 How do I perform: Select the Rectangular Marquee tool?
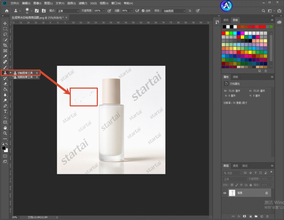[x=5, y=29]
